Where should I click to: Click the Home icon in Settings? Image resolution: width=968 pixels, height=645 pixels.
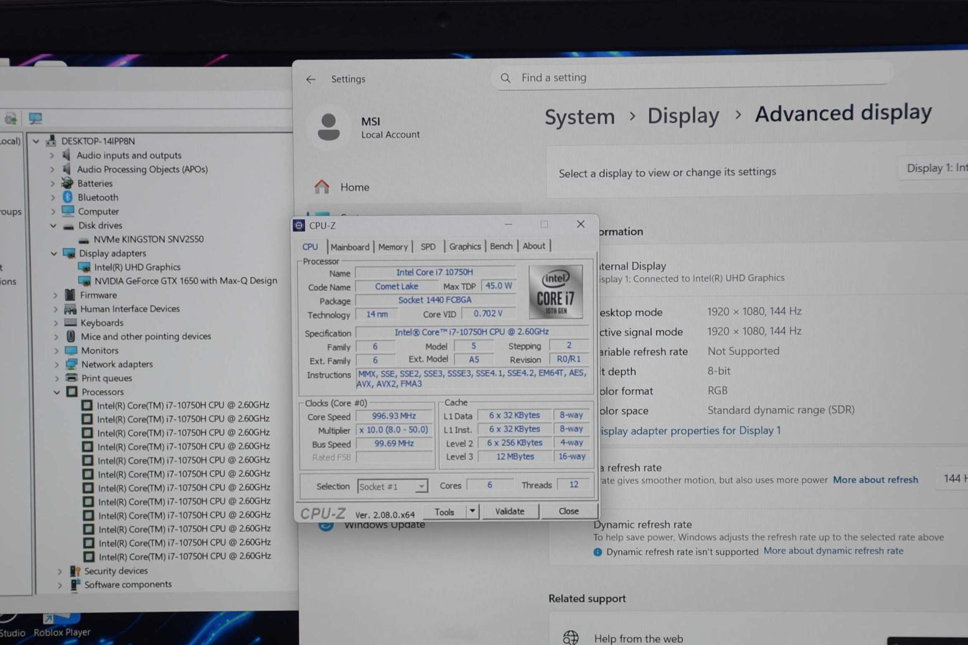pos(322,187)
